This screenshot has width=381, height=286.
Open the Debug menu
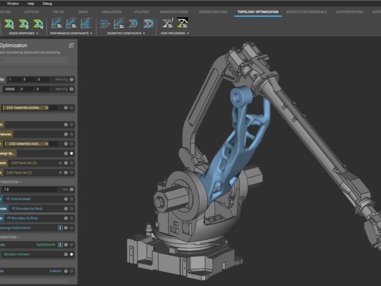pyautogui.click(x=47, y=4)
